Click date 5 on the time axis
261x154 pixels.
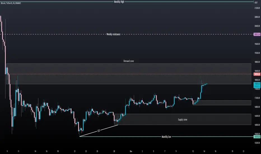pos(153,151)
